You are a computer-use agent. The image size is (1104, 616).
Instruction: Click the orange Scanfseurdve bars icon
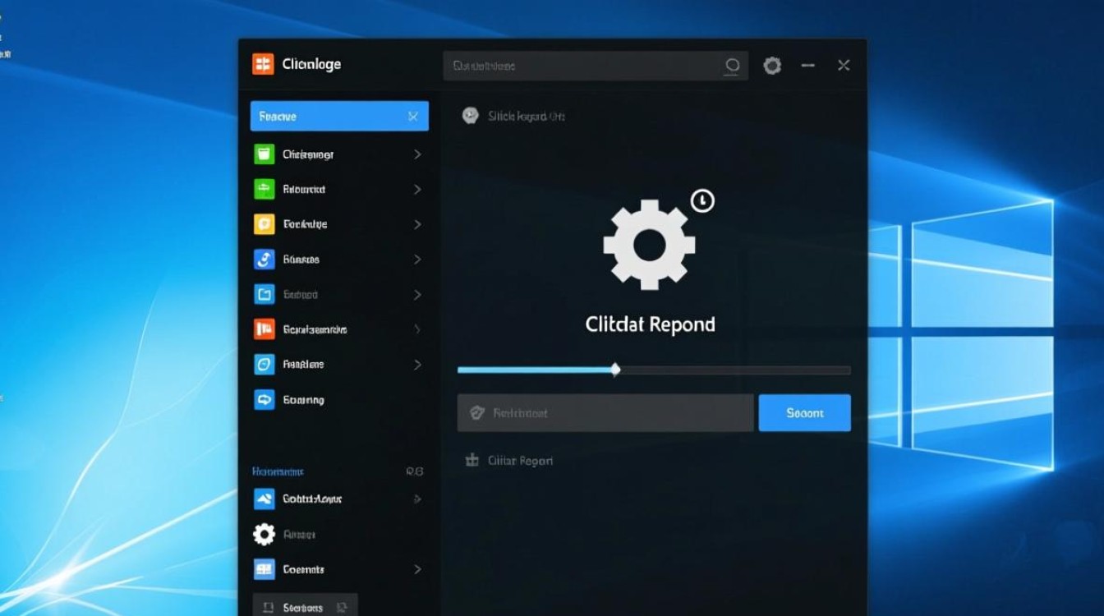pos(264,329)
